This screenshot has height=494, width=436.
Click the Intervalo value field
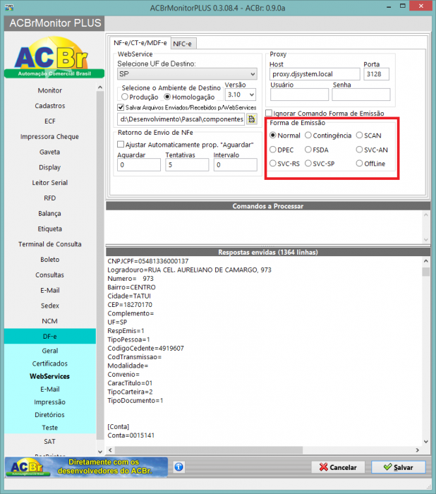pyautogui.click(x=236, y=164)
